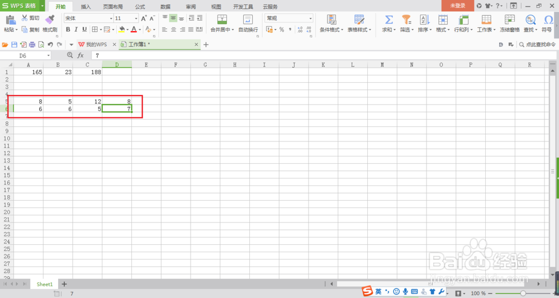Click column header E
Screen dimensions: 559x298
click(146, 64)
